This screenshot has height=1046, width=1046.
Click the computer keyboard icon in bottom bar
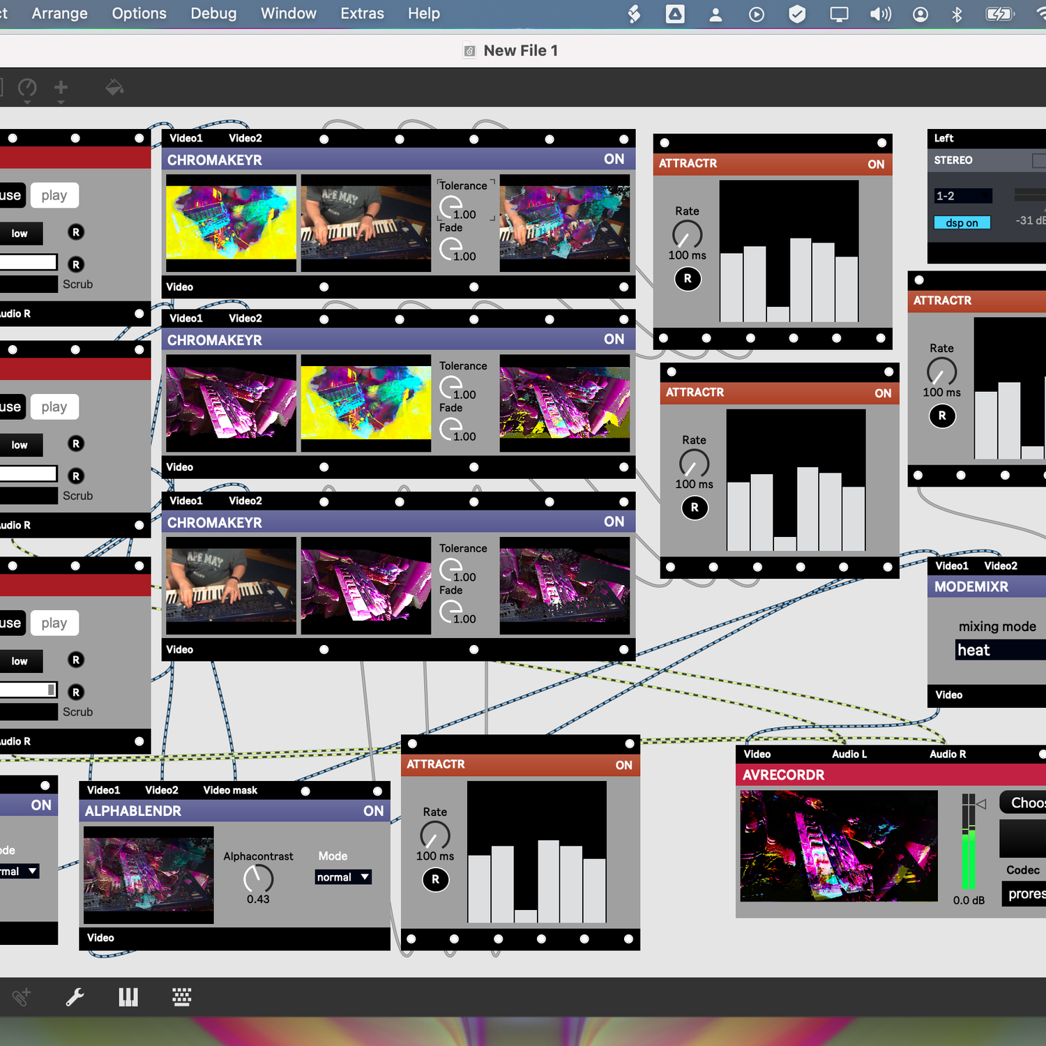(182, 997)
